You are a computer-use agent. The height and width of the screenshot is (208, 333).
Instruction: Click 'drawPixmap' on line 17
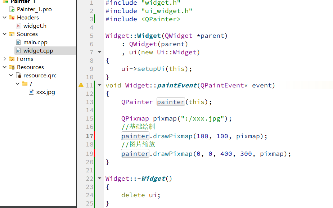(x=173, y=136)
